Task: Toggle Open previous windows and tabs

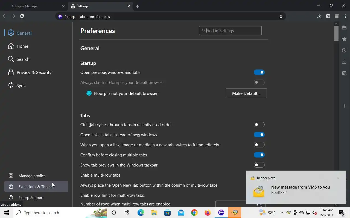Action: click(x=259, y=72)
